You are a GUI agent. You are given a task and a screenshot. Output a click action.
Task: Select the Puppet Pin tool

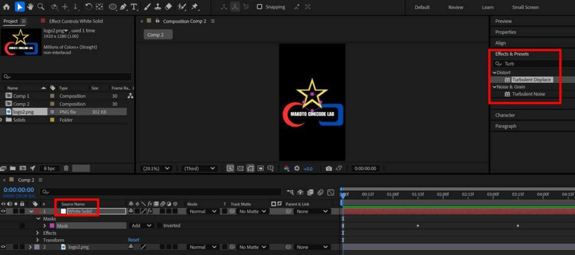pyautogui.click(x=195, y=7)
